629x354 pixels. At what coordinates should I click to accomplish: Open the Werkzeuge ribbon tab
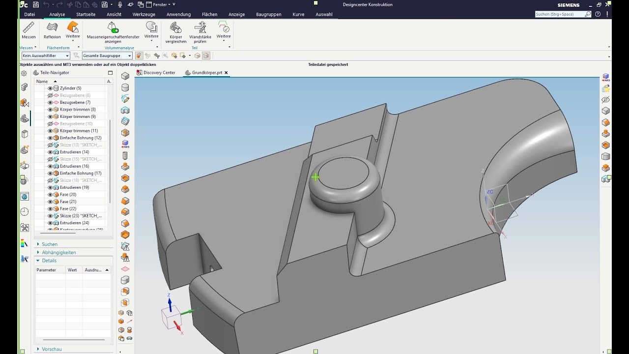click(x=143, y=14)
